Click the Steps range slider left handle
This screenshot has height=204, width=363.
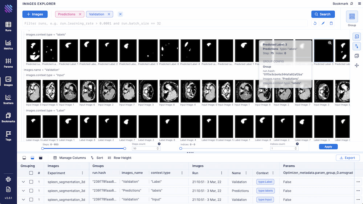(x=42, y=148)
